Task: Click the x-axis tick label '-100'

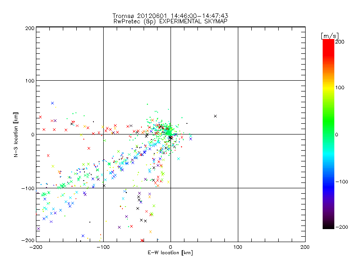Action: pyautogui.click(x=103, y=247)
